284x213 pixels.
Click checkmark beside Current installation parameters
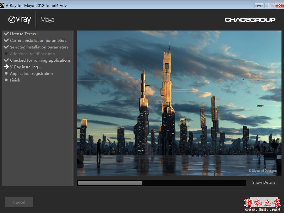point(6,40)
